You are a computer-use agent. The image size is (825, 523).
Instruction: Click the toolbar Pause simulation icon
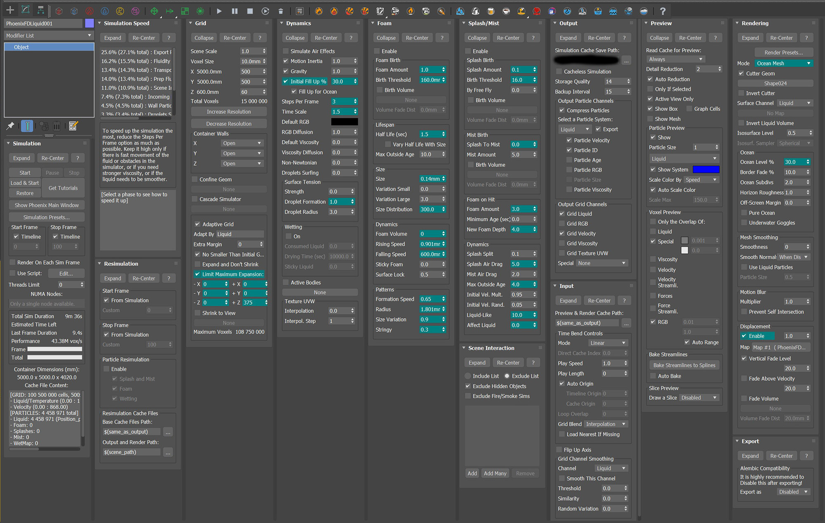(235, 11)
